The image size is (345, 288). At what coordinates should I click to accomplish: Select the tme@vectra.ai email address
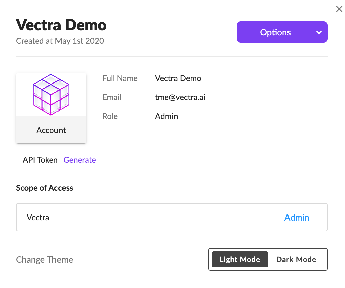click(x=180, y=97)
